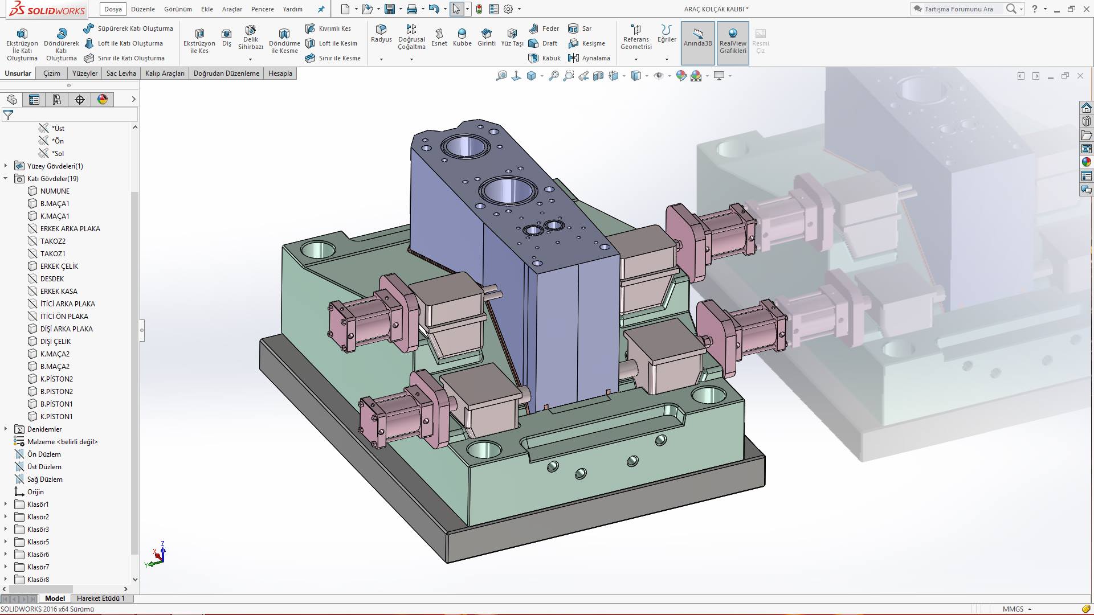
Task: Switch to the Sac Levha tab
Action: click(x=121, y=73)
